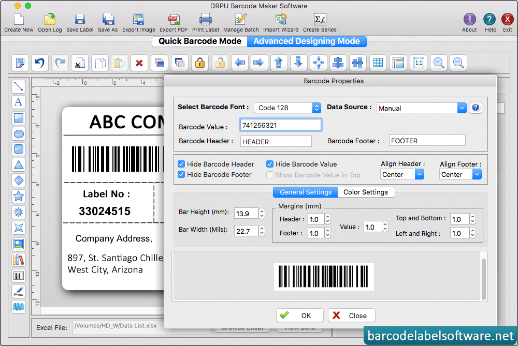Click the data source help icon

click(476, 108)
